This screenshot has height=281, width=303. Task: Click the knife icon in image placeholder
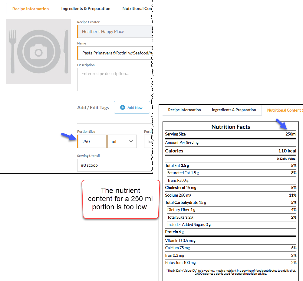click(x=66, y=51)
